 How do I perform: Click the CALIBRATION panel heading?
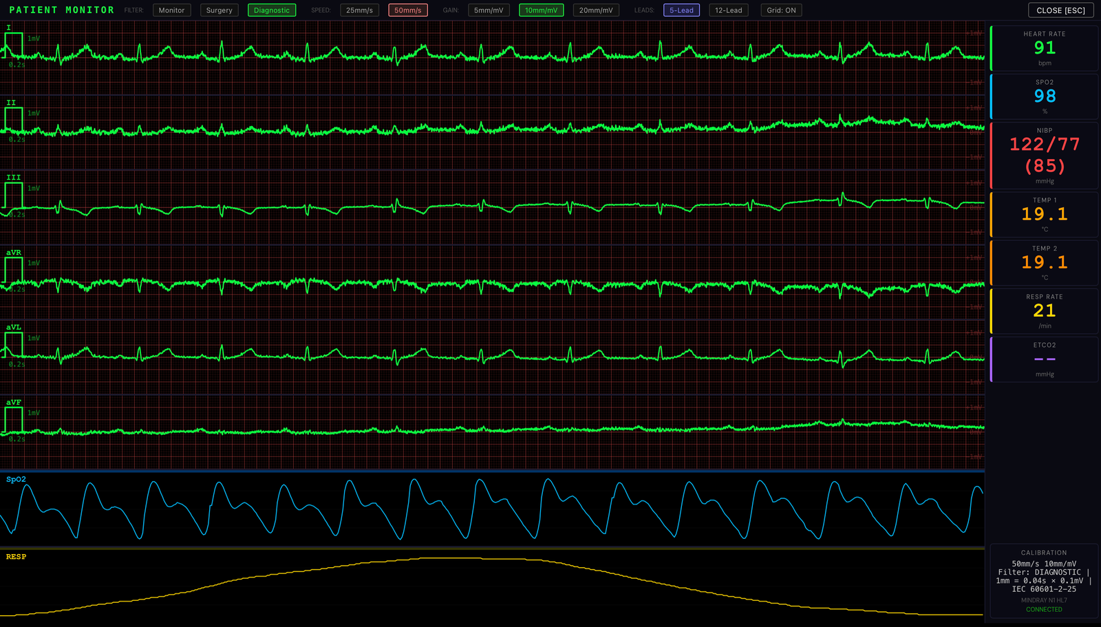[1044, 553]
